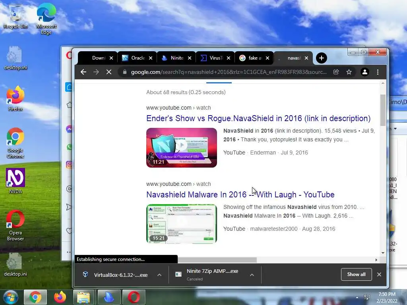Click the padlock site info icon

(124, 72)
